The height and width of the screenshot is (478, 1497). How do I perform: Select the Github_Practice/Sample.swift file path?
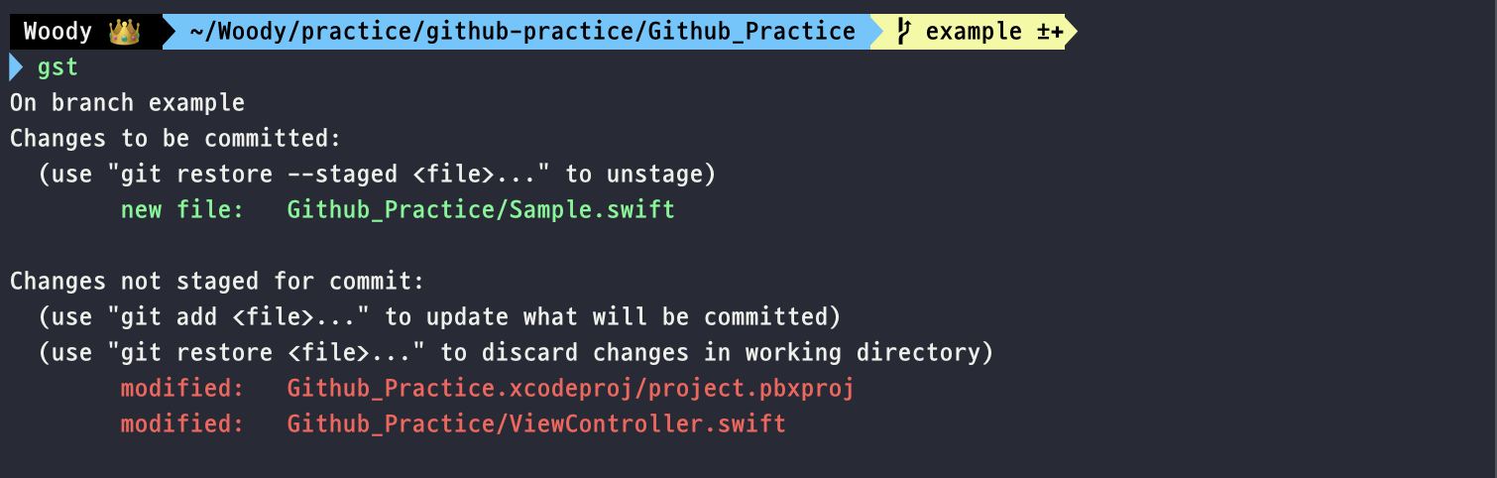(481, 210)
